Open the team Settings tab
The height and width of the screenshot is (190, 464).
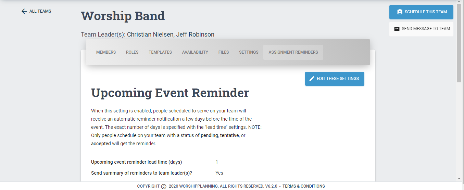click(249, 52)
